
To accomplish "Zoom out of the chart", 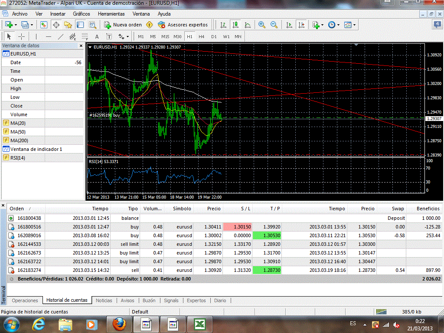I will (x=274, y=25).
